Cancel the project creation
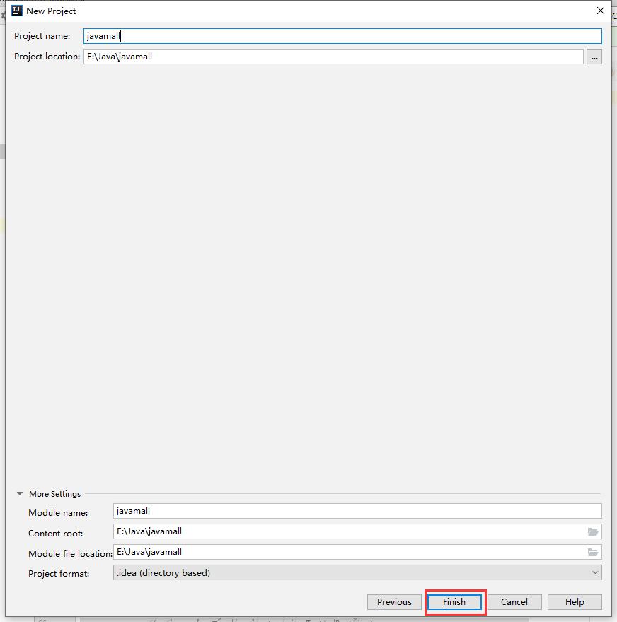Image resolution: width=617 pixels, height=622 pixels. 514,602
